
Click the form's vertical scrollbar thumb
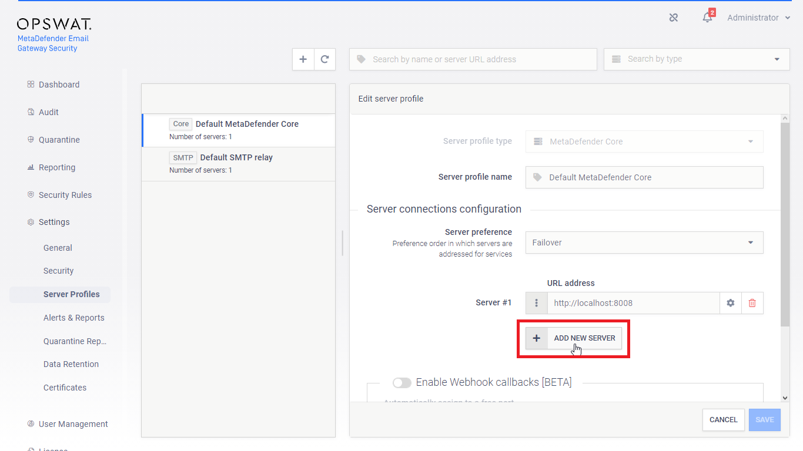tap(785, 225)
